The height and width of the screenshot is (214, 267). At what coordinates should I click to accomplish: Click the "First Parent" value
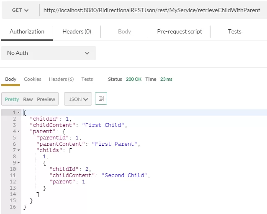click(115, 144)
